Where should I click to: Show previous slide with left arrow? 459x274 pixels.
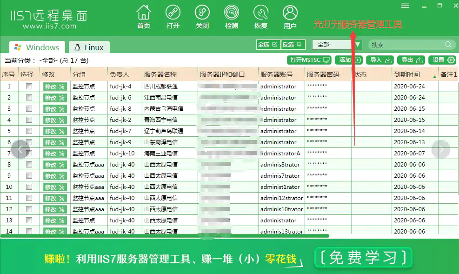click(20, 149)
